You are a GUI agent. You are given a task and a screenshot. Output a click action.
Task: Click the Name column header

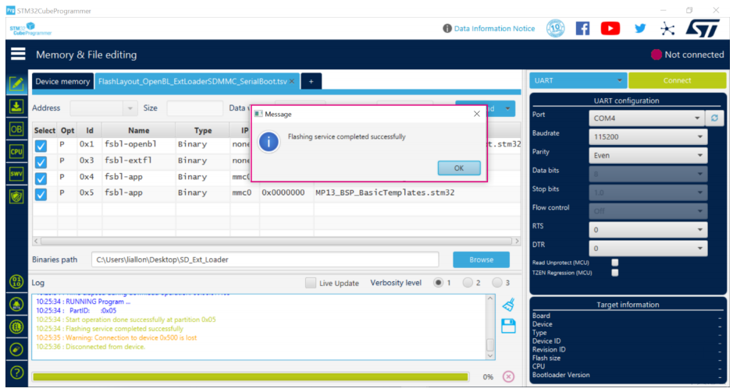click(139, 131)
